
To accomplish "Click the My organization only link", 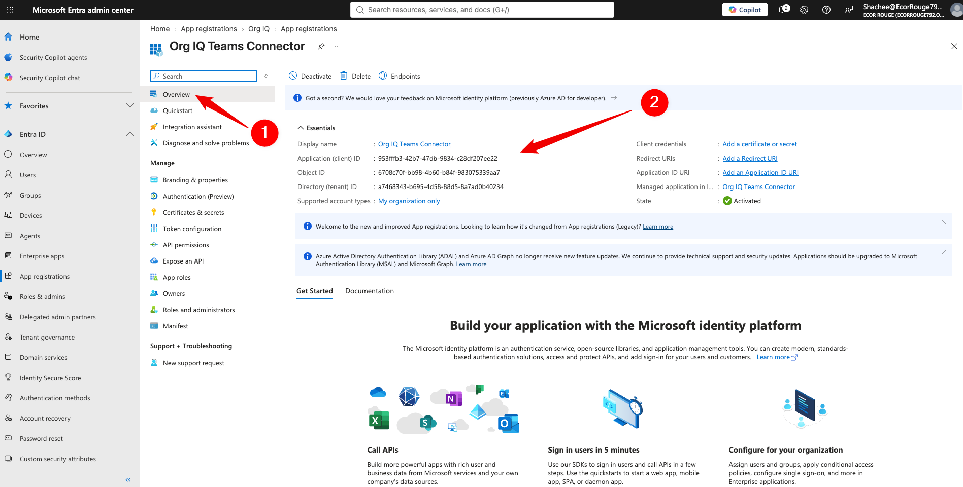I will click(409, 201).
